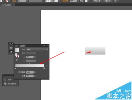Click the 位置 0% position field

(30, 76)
